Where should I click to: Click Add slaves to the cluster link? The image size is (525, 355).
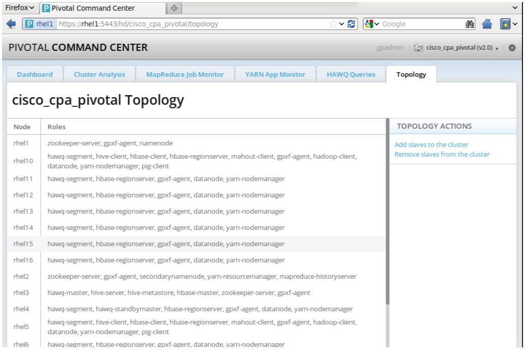click(431, 144)
